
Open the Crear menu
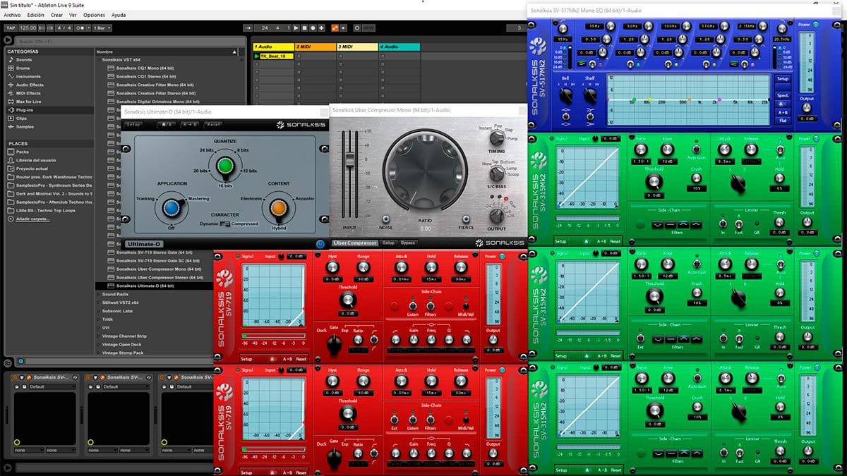tap(56, 15)
